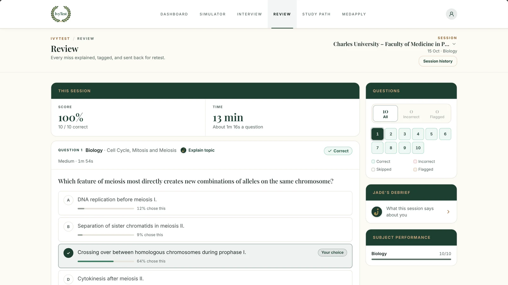
Task: Jump to question 1
Action: click(378, 134)
